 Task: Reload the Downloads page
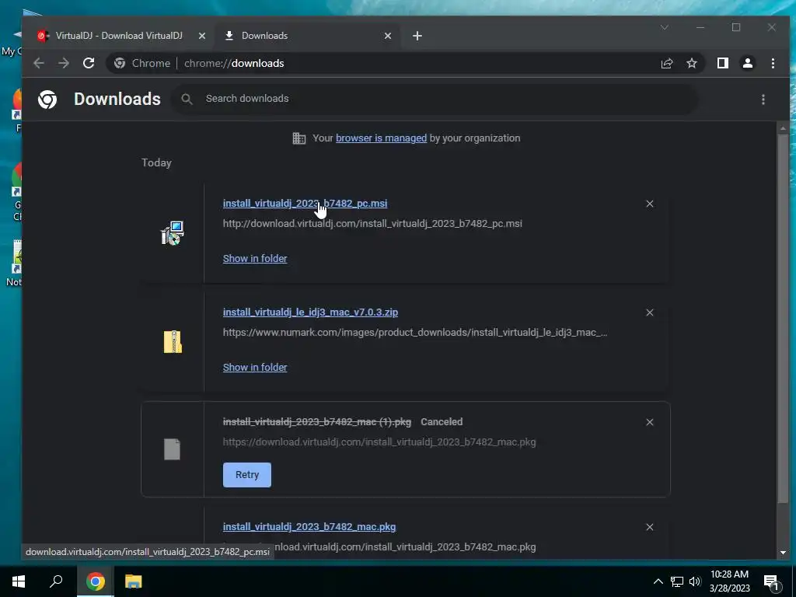click(x=89, y=63)
